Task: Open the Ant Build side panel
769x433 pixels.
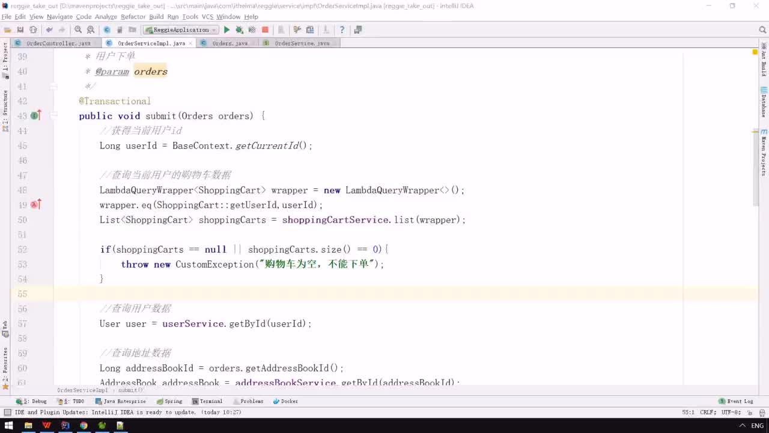Action: coord(764,59)
